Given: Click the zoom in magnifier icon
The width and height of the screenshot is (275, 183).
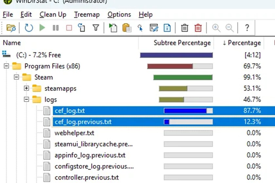Looking at the screenshot, I should [x=216, y=28].
